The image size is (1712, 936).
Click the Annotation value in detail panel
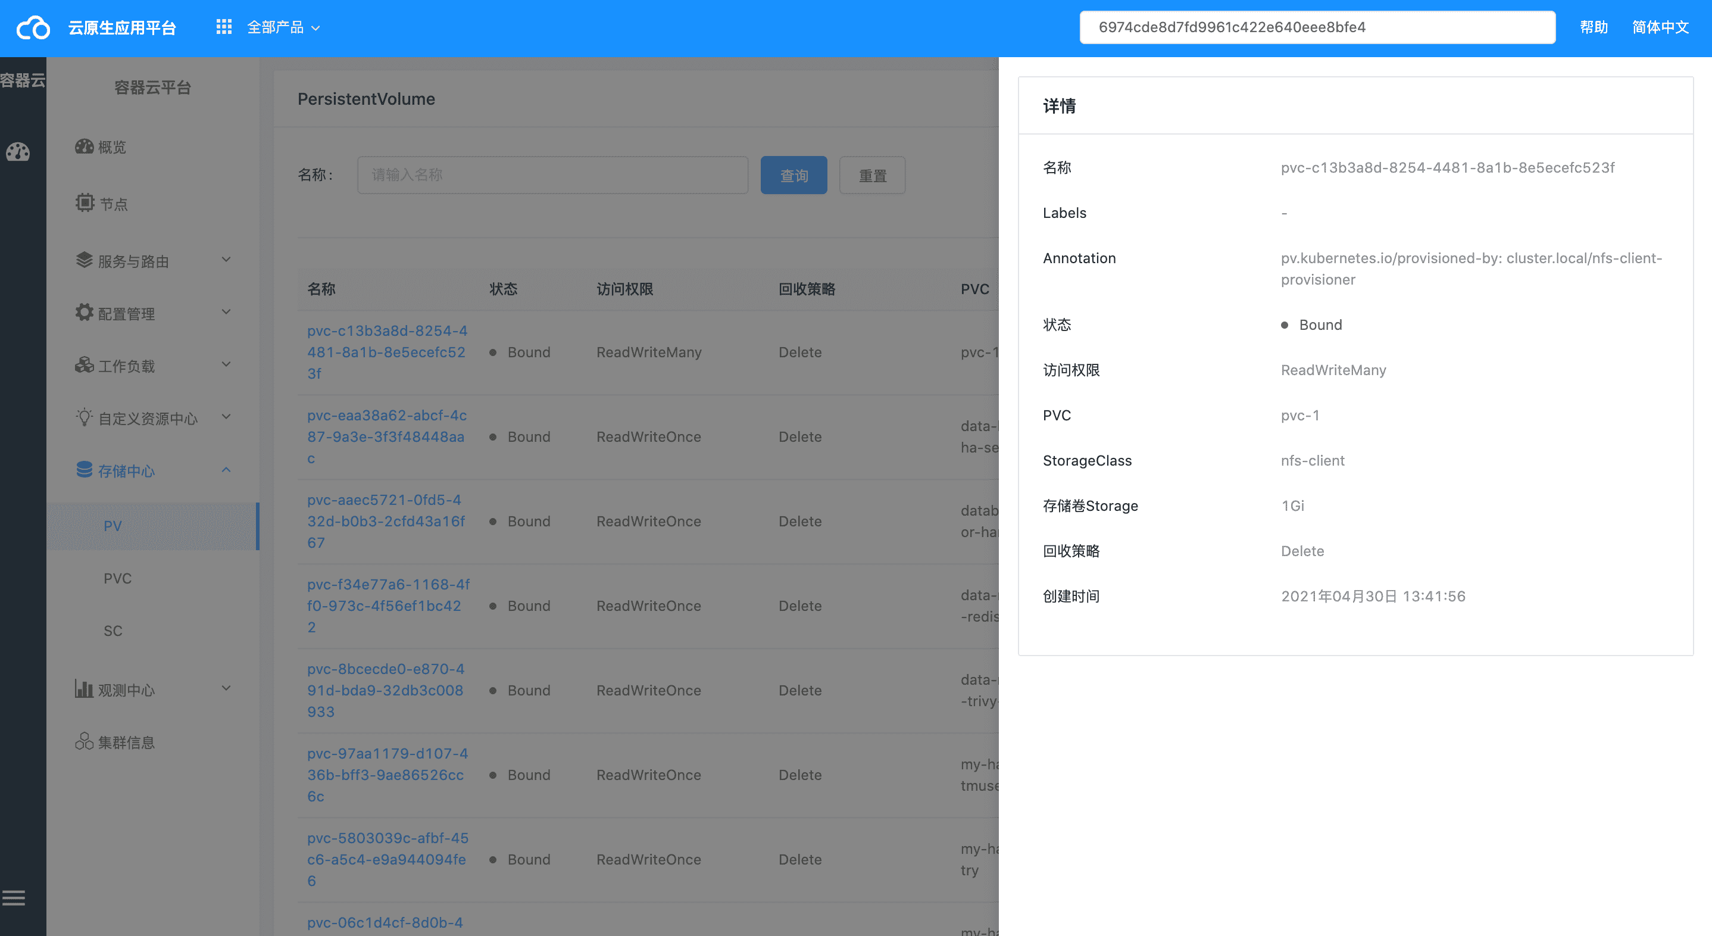tap(1472, 269)
